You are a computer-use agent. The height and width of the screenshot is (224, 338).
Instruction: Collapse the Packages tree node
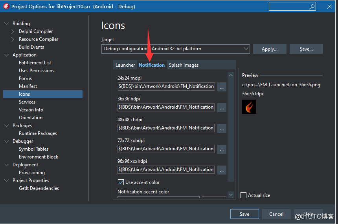tap(7, 126)
